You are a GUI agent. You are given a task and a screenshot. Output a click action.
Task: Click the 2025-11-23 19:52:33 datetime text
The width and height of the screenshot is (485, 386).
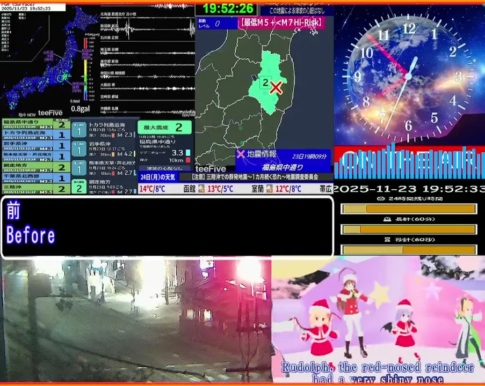click(409, 189)
